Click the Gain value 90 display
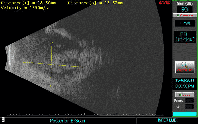 [184, 9]
